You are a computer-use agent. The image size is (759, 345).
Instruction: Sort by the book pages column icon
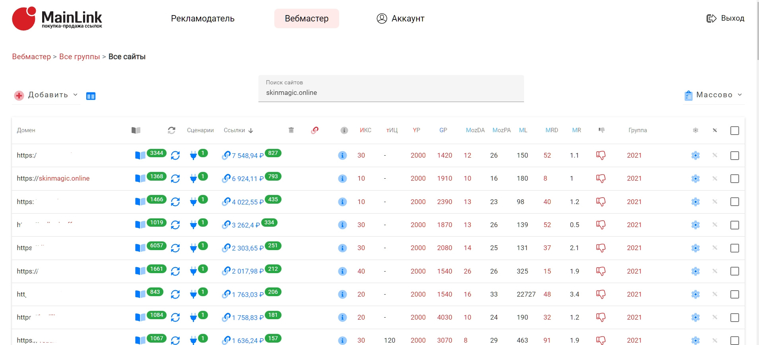(136, 130)
